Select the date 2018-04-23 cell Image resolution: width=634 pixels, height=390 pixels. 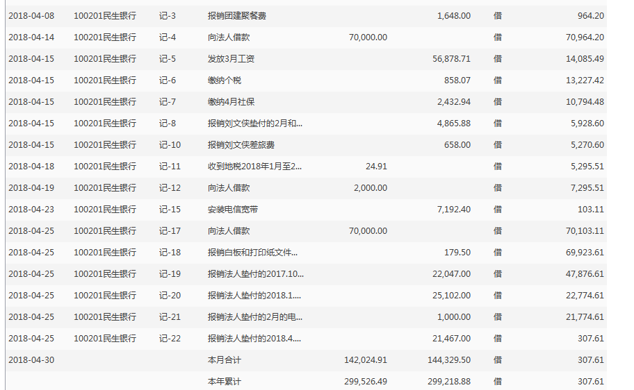click(31, 210)
